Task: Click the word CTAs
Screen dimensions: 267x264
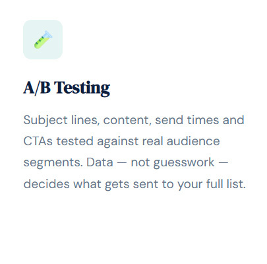Action: [38, 141]
